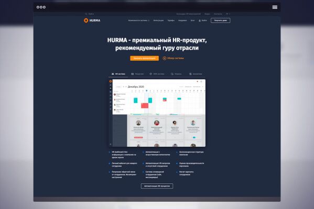Viewport: 314px width, 209px height.
Task: Open the Блог link in navigation
Action: click(x=192, y=20)
